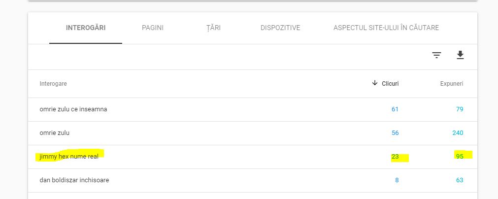The image size is (498, 199).
Task: Select the 'omrie zulu' query row
Action: point(253,133)
